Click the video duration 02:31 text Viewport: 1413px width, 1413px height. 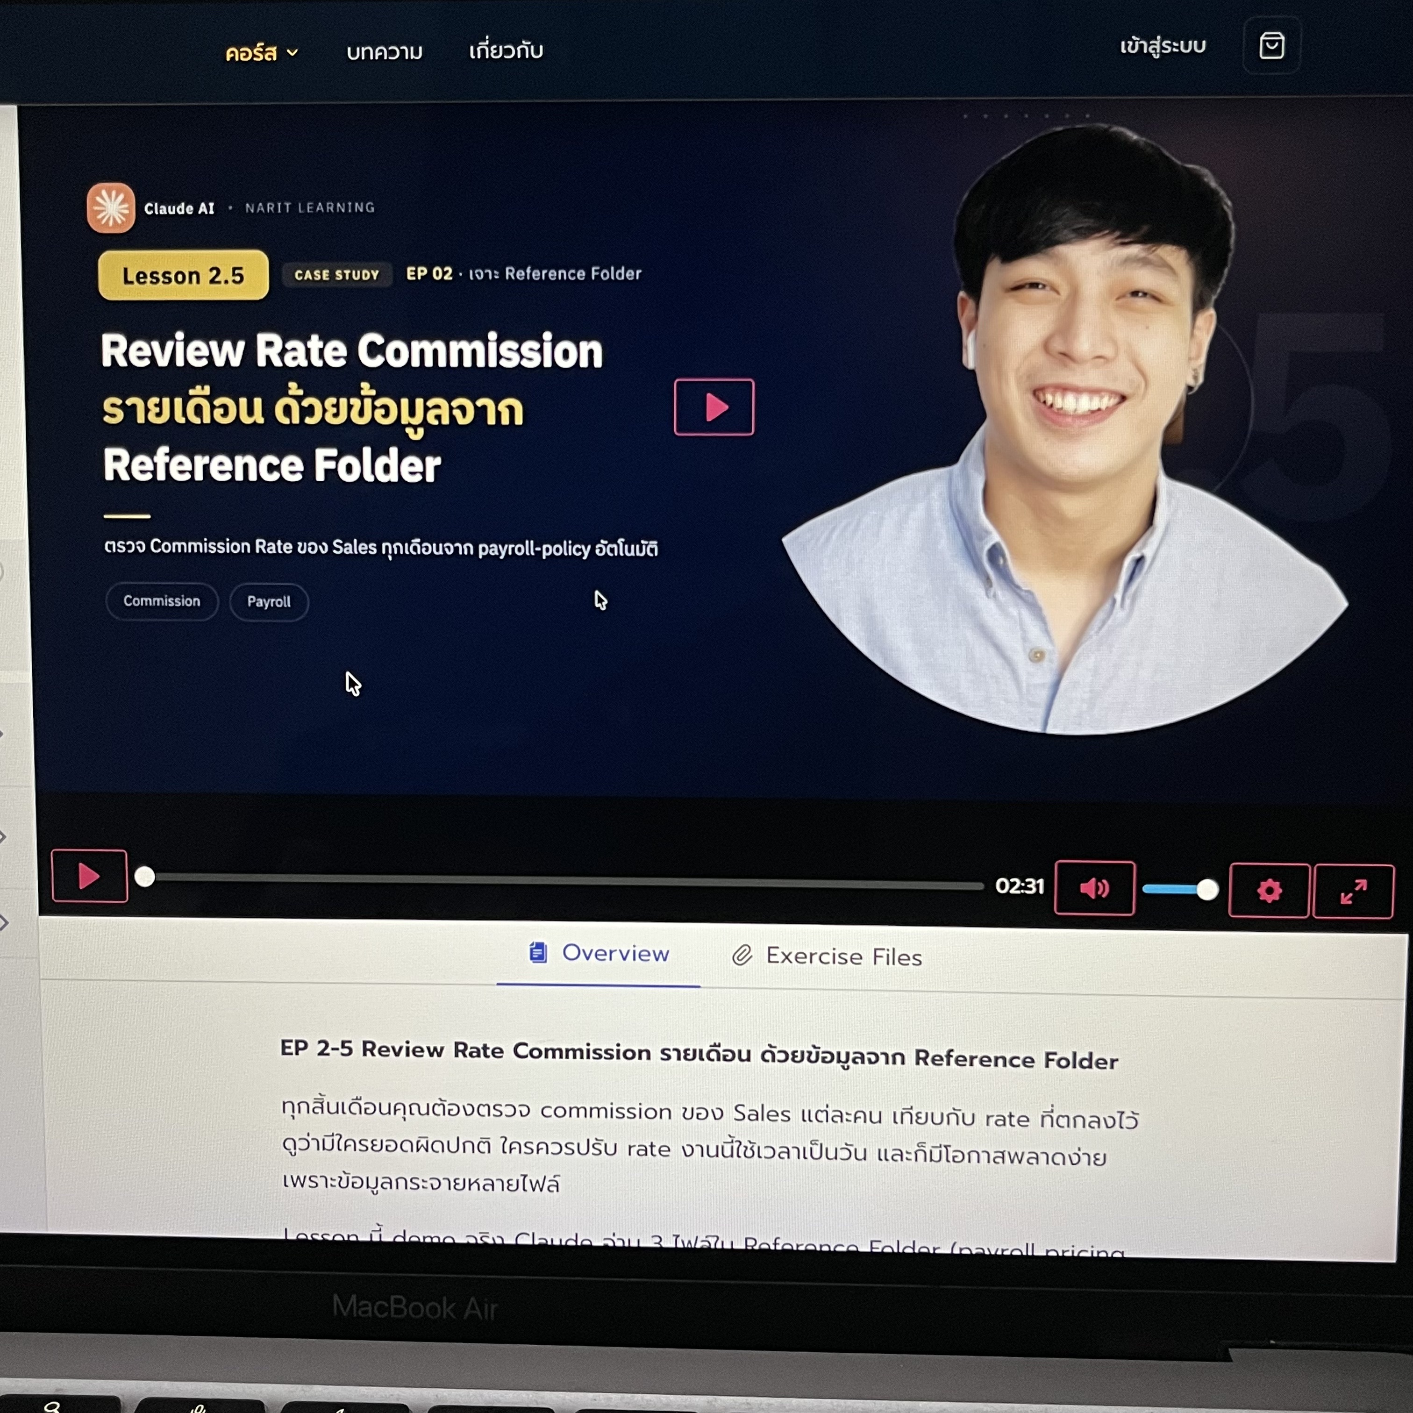1019,886
